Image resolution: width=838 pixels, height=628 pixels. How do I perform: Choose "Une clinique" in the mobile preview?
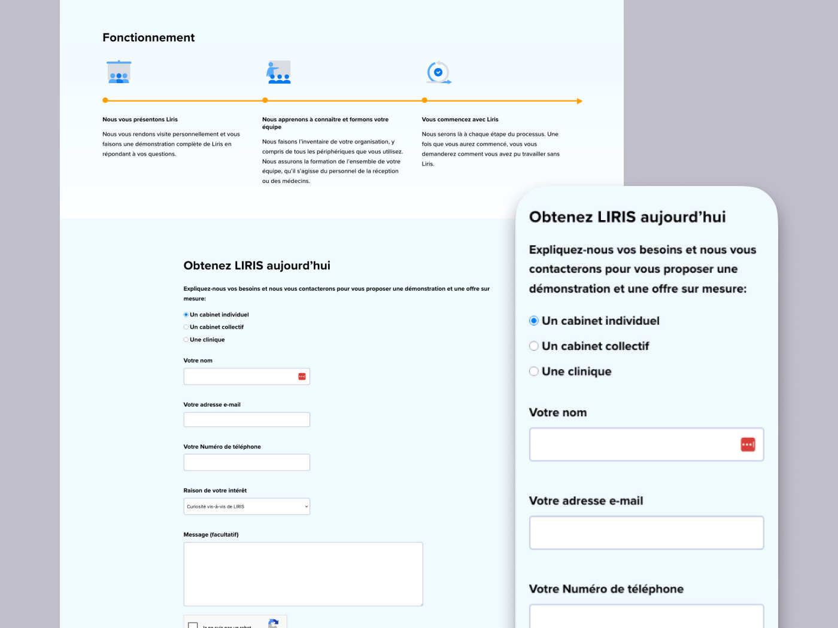534,371
